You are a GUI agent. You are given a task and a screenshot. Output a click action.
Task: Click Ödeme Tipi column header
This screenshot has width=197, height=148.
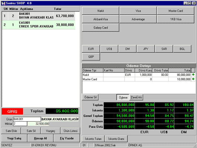click(x=93, y=70)
